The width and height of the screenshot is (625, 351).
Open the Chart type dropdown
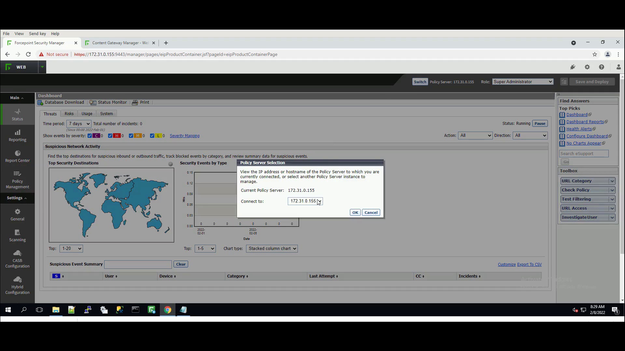point(272,249)
